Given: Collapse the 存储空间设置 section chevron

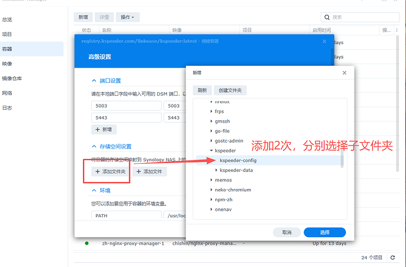Looking at the screenshot, I should [94, 146].
